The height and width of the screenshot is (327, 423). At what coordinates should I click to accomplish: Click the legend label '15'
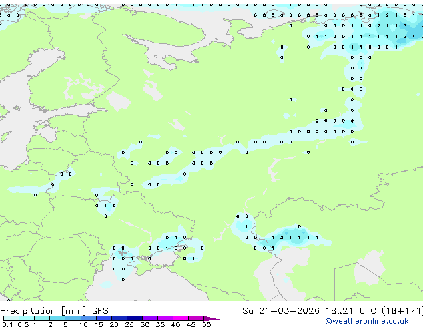coord(99,324)
